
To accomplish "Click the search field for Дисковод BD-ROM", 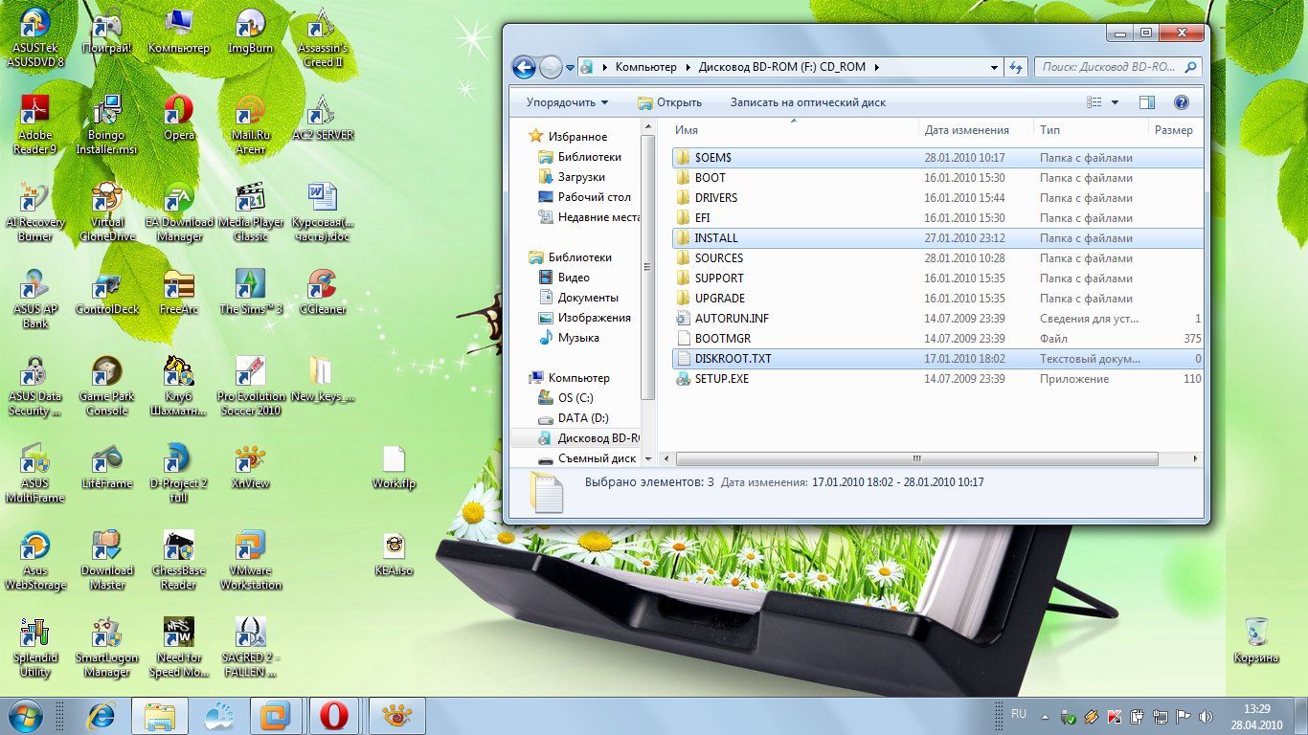I will tap(1108, 68).
